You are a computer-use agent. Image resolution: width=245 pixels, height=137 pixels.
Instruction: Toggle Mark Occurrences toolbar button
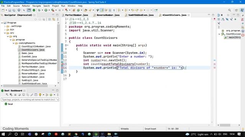click(102, 10)
